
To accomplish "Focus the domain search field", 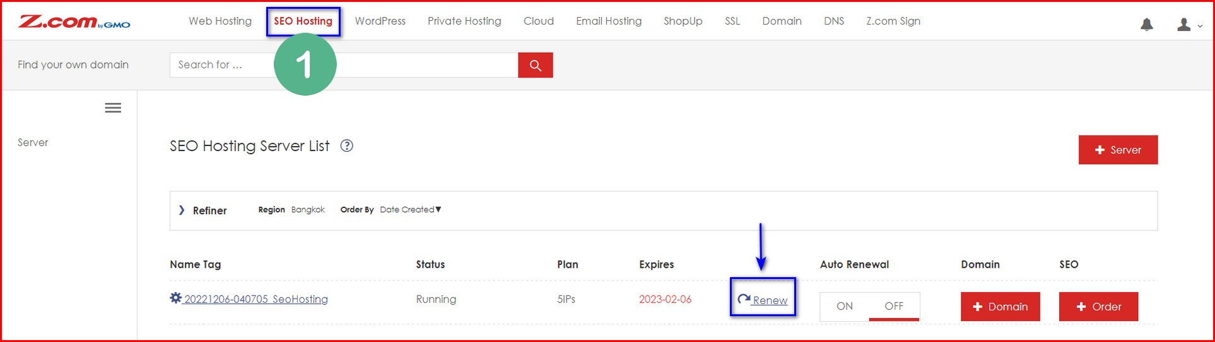I will click(344, 65).
